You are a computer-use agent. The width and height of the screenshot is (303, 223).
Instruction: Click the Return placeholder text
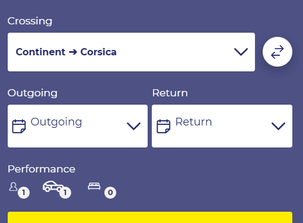click(194, 122)
